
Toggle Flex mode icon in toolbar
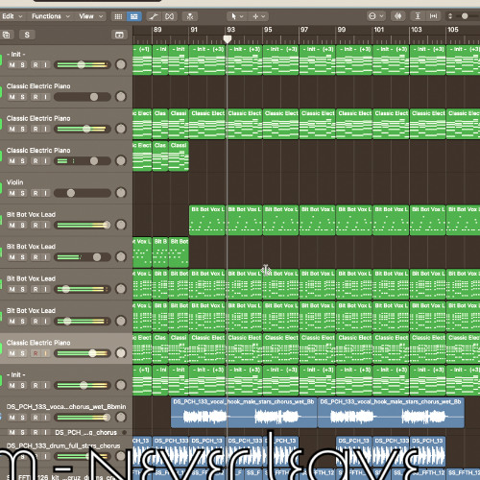[x=169, y=16]
